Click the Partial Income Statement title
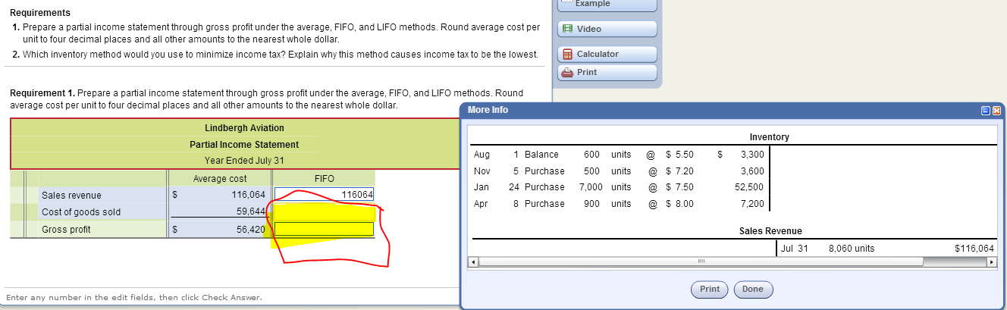1007x310 pixels. tap(244, 144)
